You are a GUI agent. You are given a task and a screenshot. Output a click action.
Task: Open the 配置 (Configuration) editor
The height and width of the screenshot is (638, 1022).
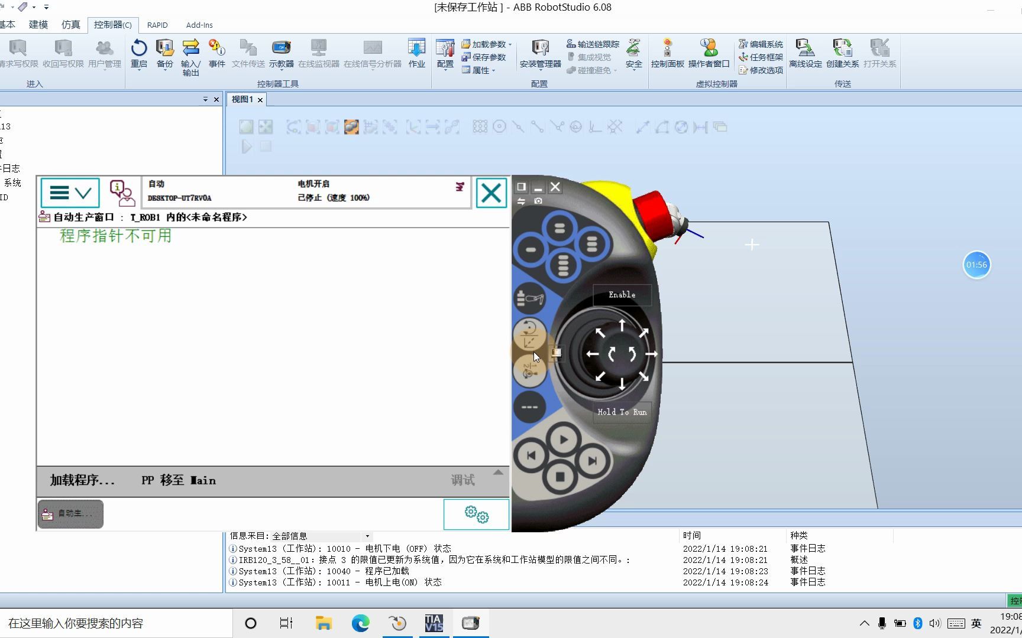coord(445,54)
